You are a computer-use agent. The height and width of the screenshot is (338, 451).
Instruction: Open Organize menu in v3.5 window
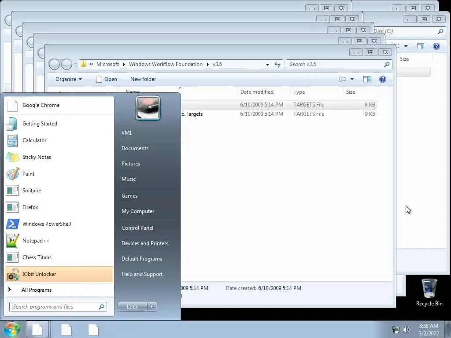pos(68,79)
